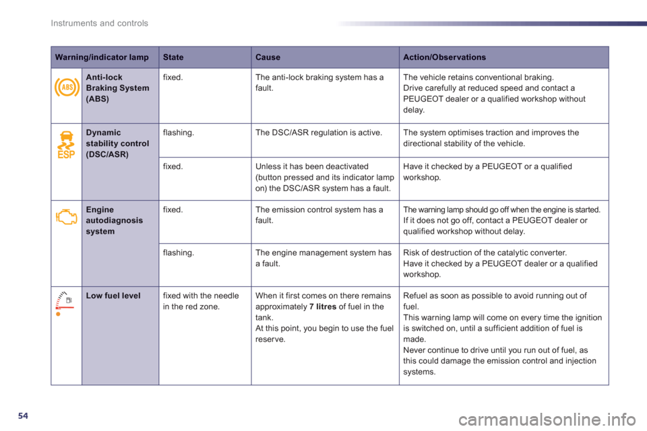The width and height of the screenshot is (647, 431).
Task: Click 'fixed.' state in the ABS row
Action: click(173, 77)
